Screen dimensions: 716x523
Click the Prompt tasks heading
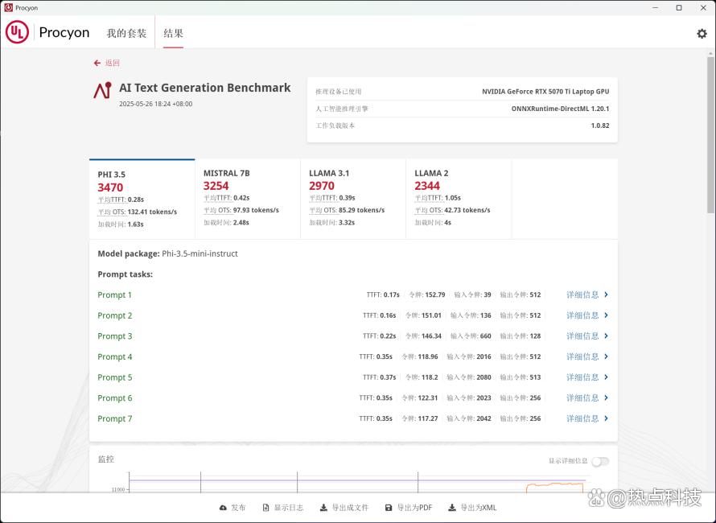click(126, 274)
